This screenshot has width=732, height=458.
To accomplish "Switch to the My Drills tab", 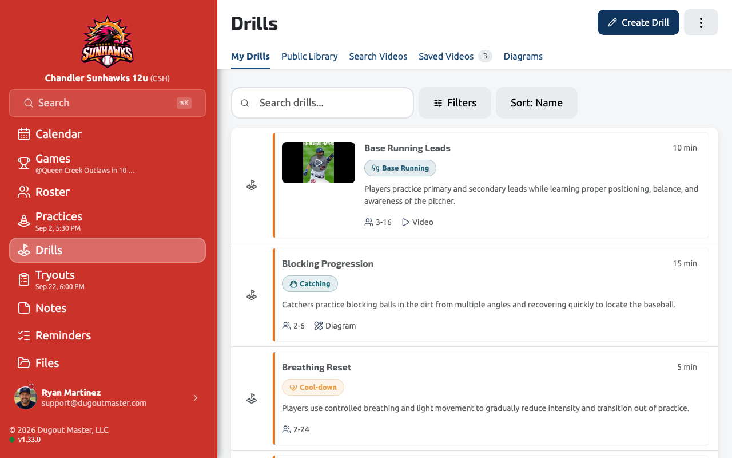I will [250, 56].
